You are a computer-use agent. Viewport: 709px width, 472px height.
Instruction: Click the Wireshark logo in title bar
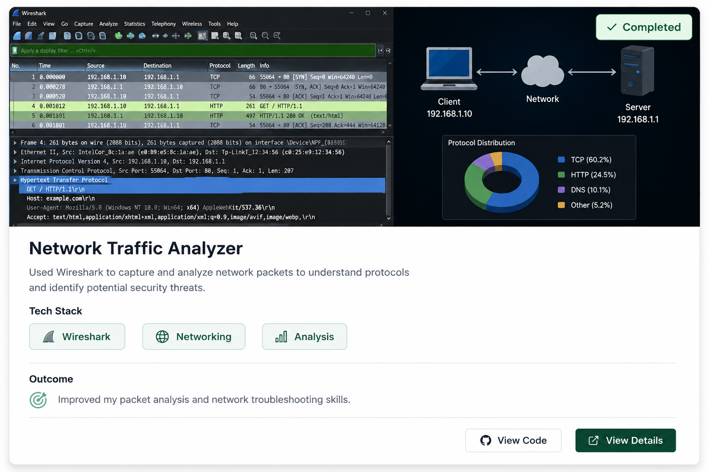[16, 13]
